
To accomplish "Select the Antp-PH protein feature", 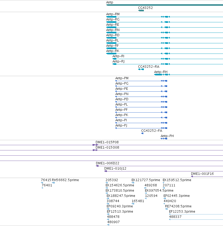I will (x=164, y=139).
